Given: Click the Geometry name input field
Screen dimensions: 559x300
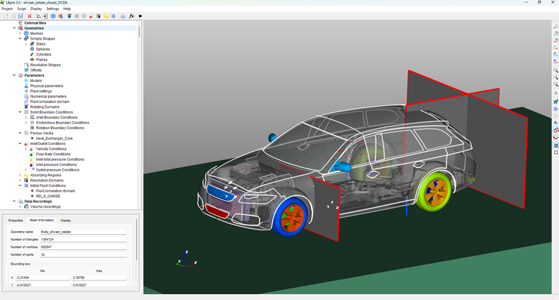Looking at the screenshot, I should (x=82, y=232).
